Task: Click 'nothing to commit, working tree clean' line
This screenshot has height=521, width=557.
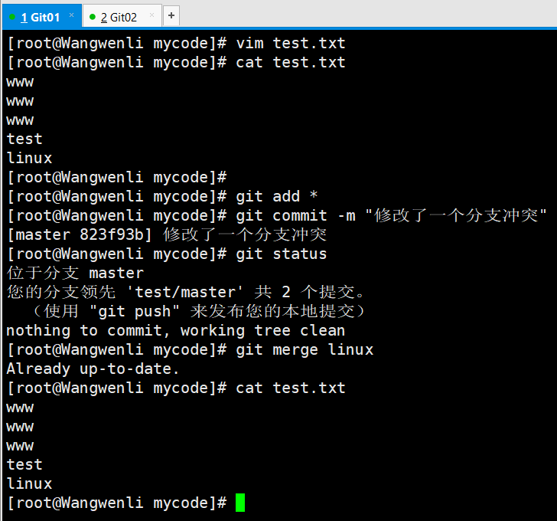Action: point(175,330)
